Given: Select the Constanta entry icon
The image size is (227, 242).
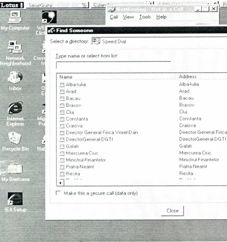Looking at the screenshot, I should [x=62, y=119].
